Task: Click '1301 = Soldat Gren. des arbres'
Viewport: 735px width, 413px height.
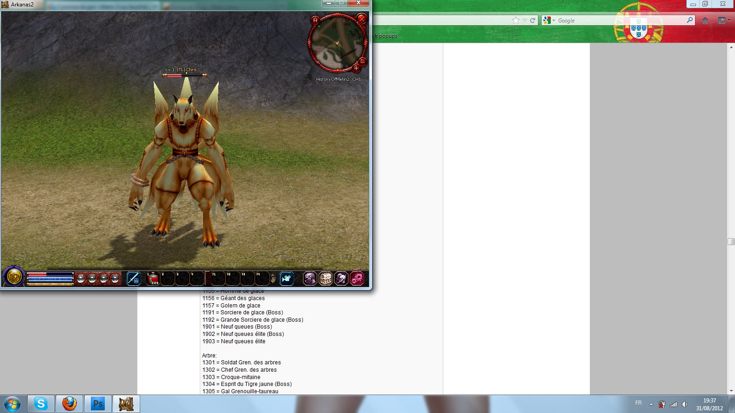Action: click(242, 363)
